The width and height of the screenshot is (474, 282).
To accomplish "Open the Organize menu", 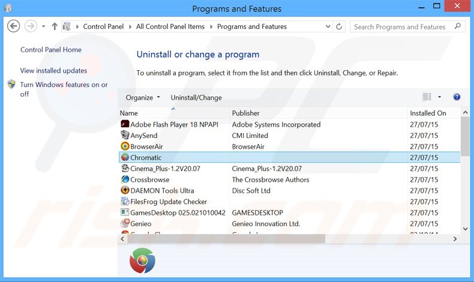I will [x=143, y=98].
